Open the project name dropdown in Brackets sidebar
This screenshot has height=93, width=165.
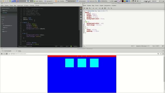click(3, 17)
